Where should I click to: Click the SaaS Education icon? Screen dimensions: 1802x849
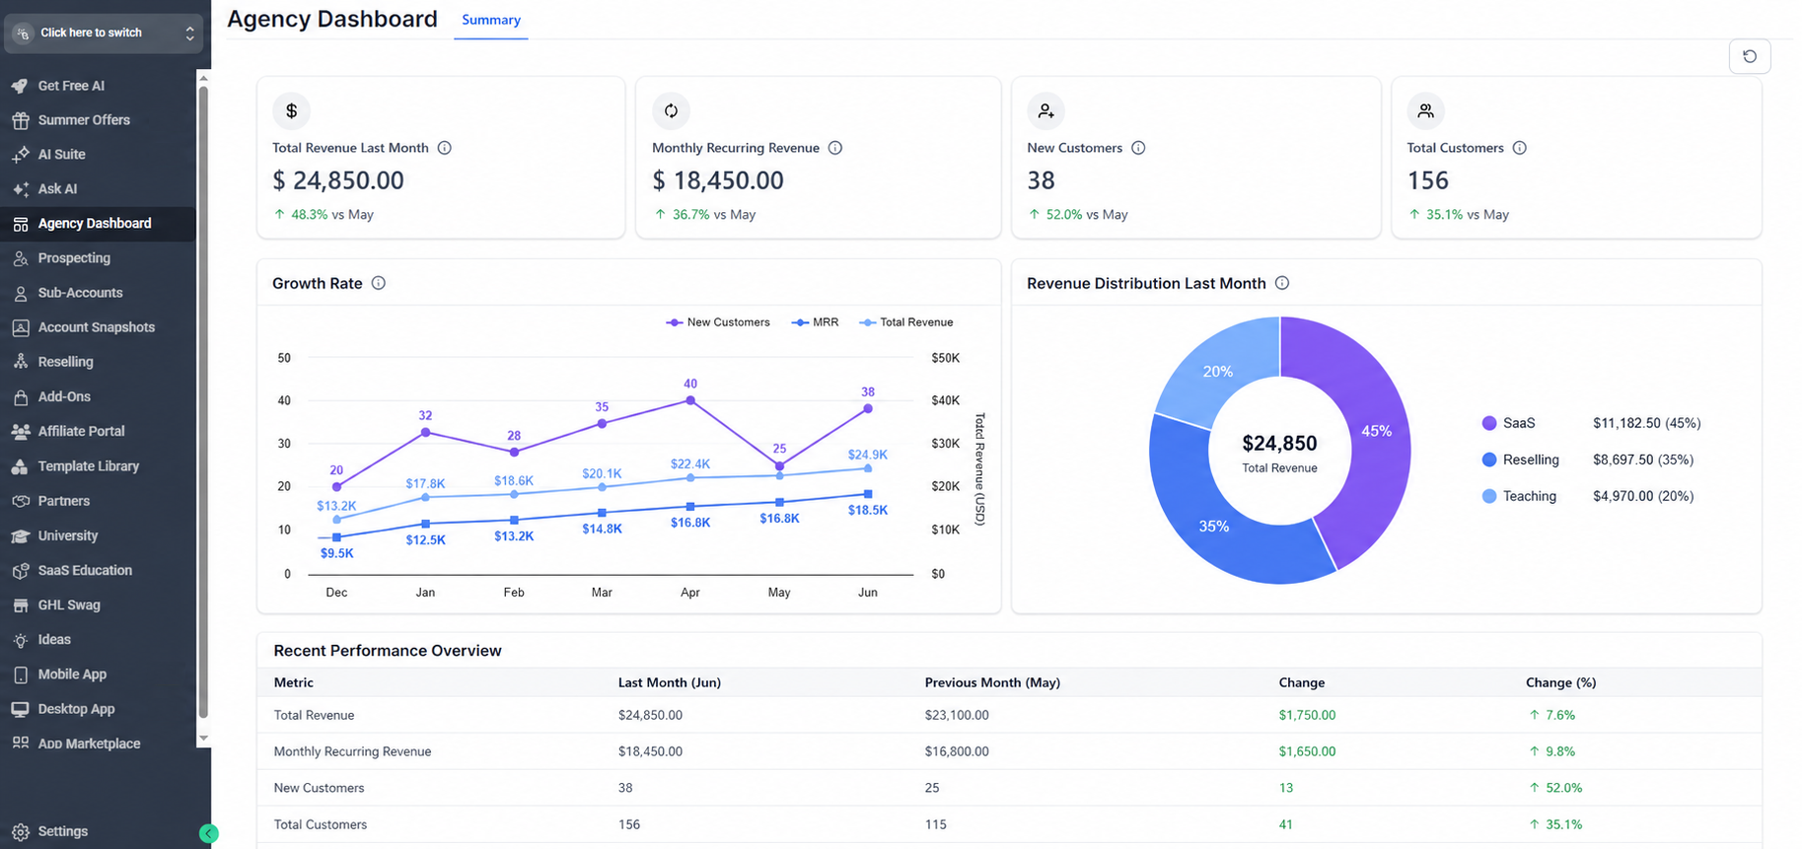pyautogui.click(x=20, y=570)
